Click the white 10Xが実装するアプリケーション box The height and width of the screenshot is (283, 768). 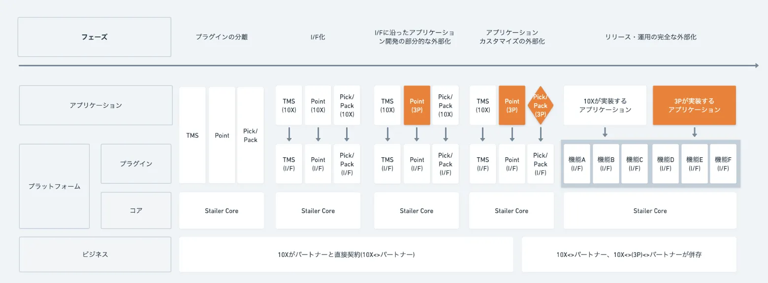point(605,105)
